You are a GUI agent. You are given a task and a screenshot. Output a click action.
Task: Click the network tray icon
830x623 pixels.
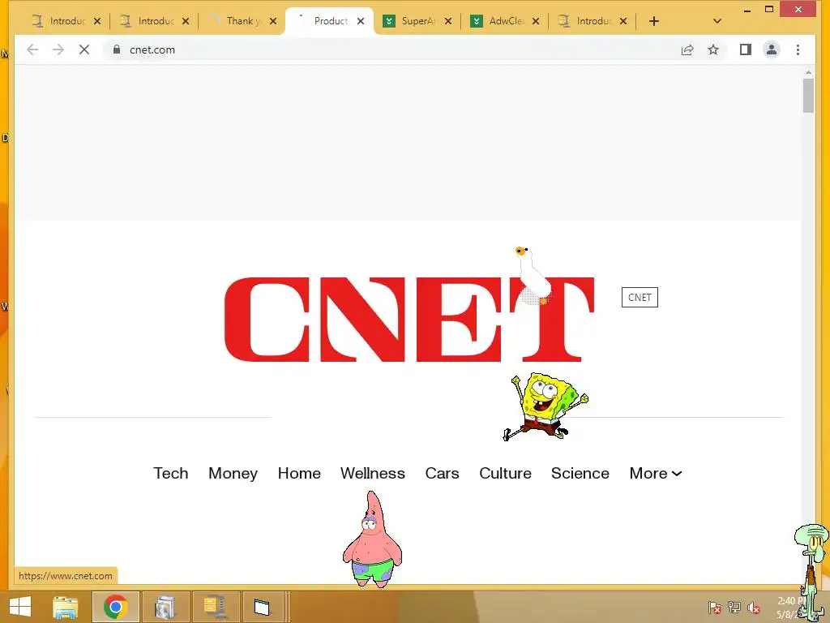pos(734,608)
